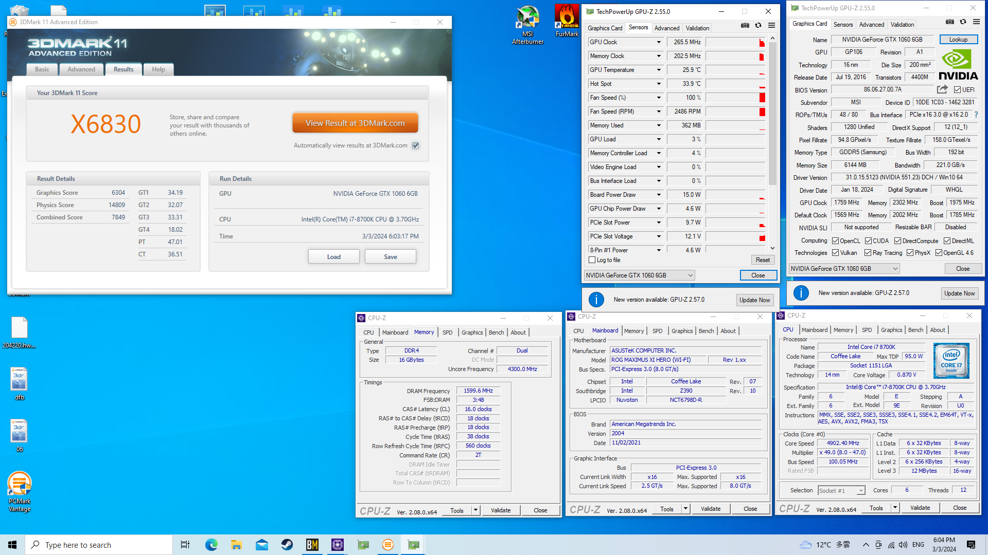Click Validate button in CPU-Z CPU window
Image resolution: width=988 pixels, height=555 pixels.
920,508
